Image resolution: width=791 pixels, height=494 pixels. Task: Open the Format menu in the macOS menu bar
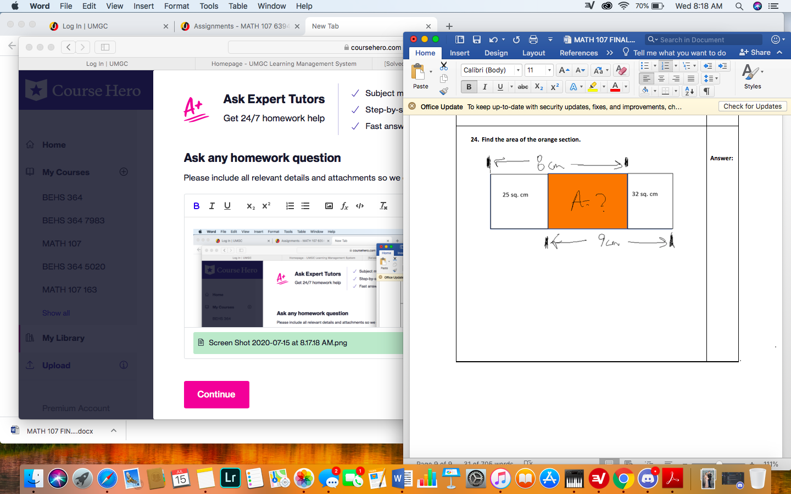point(176,6)
